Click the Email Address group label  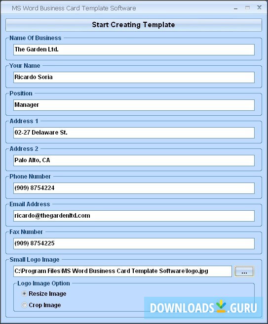pyautogui.click(x=30, y=204)
